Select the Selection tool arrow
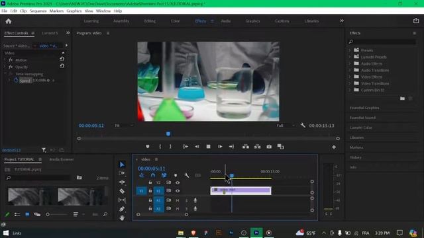This screenshot has height=238, width=424. pos(122,165)
